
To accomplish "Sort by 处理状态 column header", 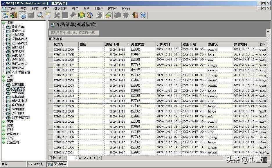I will click(143, 44).
